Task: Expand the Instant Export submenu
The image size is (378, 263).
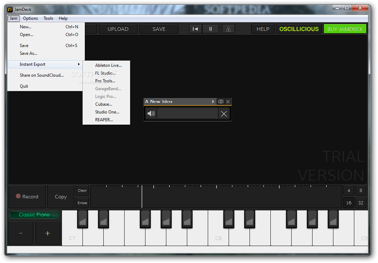Action: 46,64
